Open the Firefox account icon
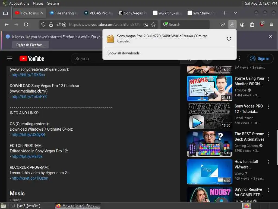 point(242,24)
